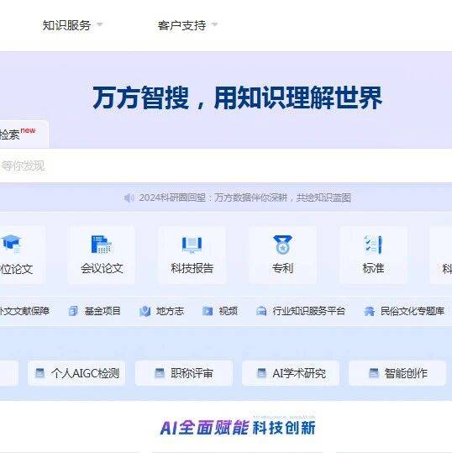This screenshot has height=453, width=452.
Task: Click the 万方智搜 headline title
Action: 238,97
